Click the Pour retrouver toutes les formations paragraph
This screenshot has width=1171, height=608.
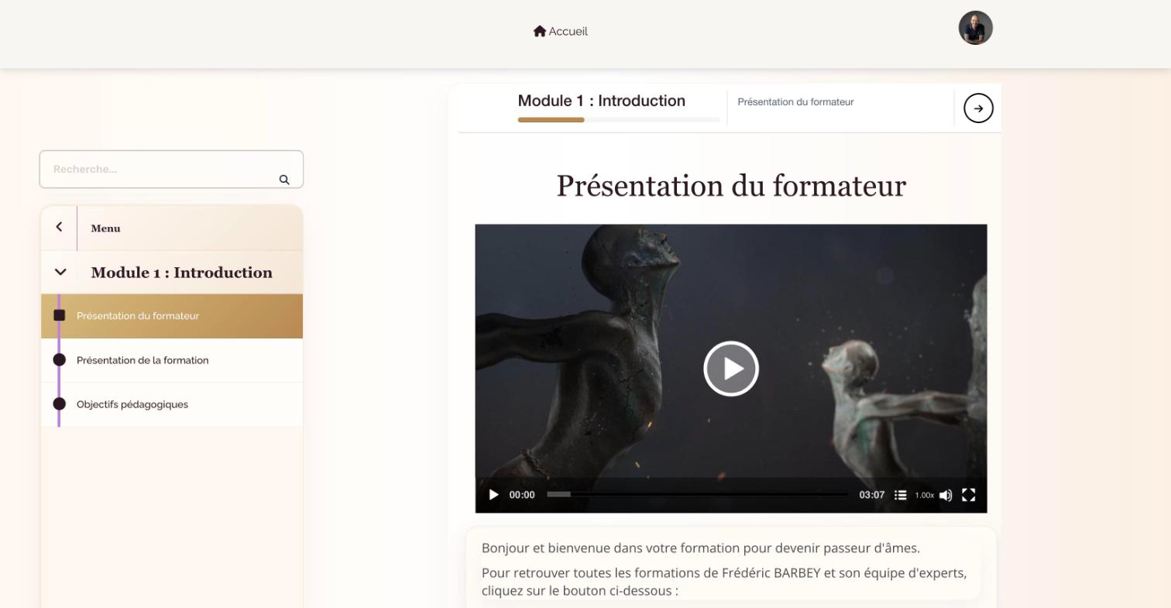click(724, 582)
